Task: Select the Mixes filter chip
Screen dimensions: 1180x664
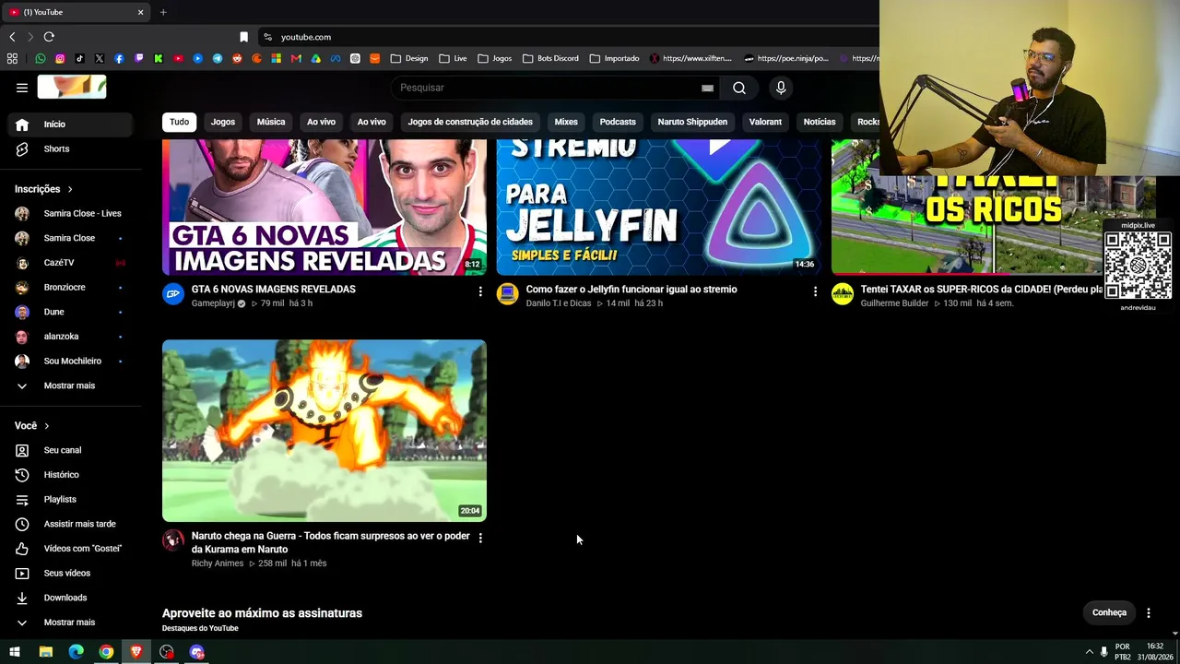Action: pyautogui.click(x=566, y=122)
